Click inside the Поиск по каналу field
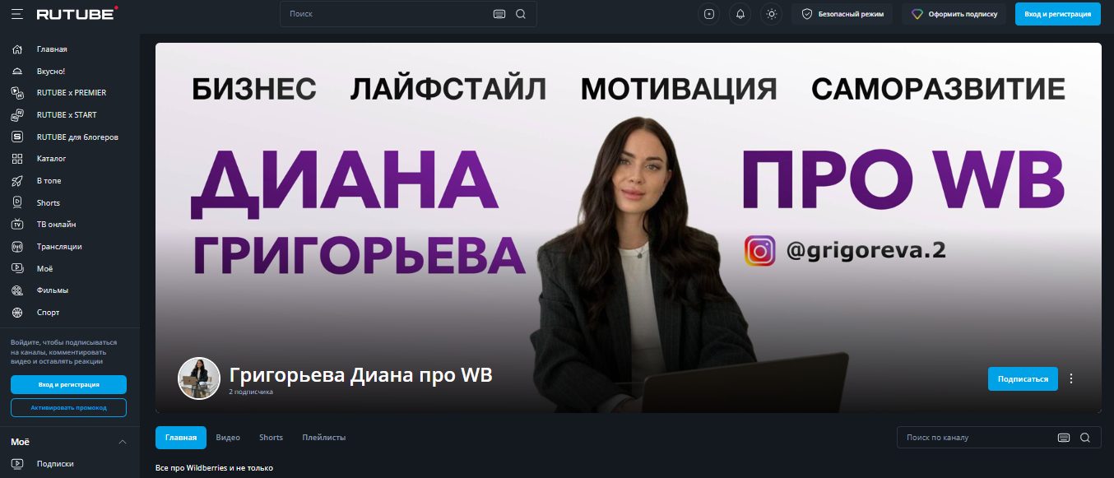 [979, 438]
